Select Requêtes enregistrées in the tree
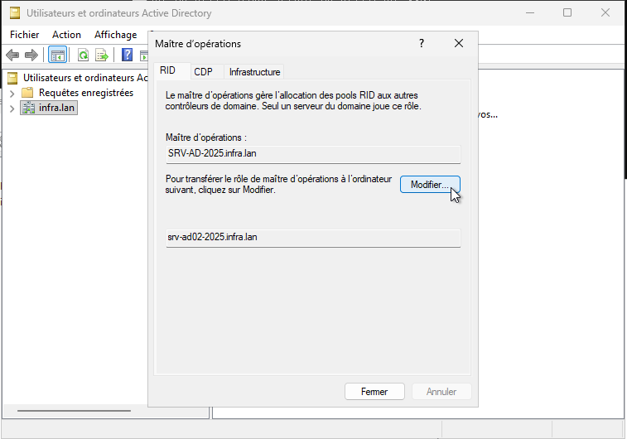The height and width of the screenshot is (439, 627). coord(85,93)
